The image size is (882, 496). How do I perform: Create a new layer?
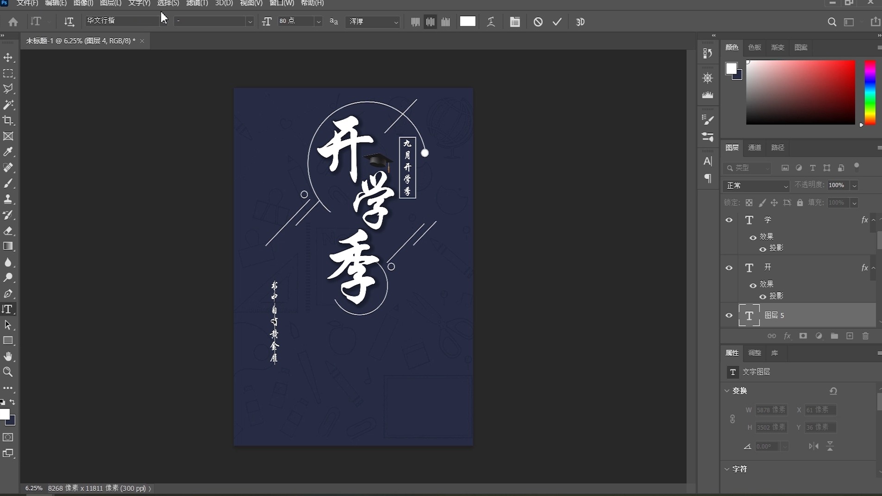pos(850,336)
